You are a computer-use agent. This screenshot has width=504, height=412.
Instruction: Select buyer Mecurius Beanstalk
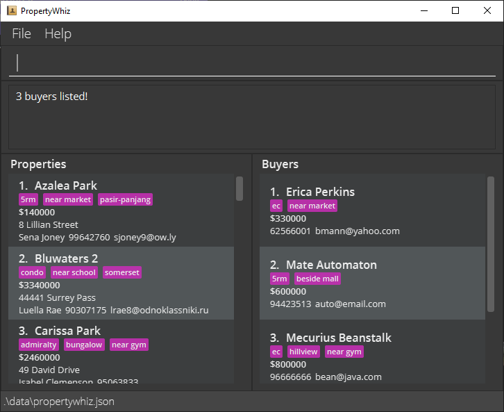pyautogui.click(x=372, y=352)
